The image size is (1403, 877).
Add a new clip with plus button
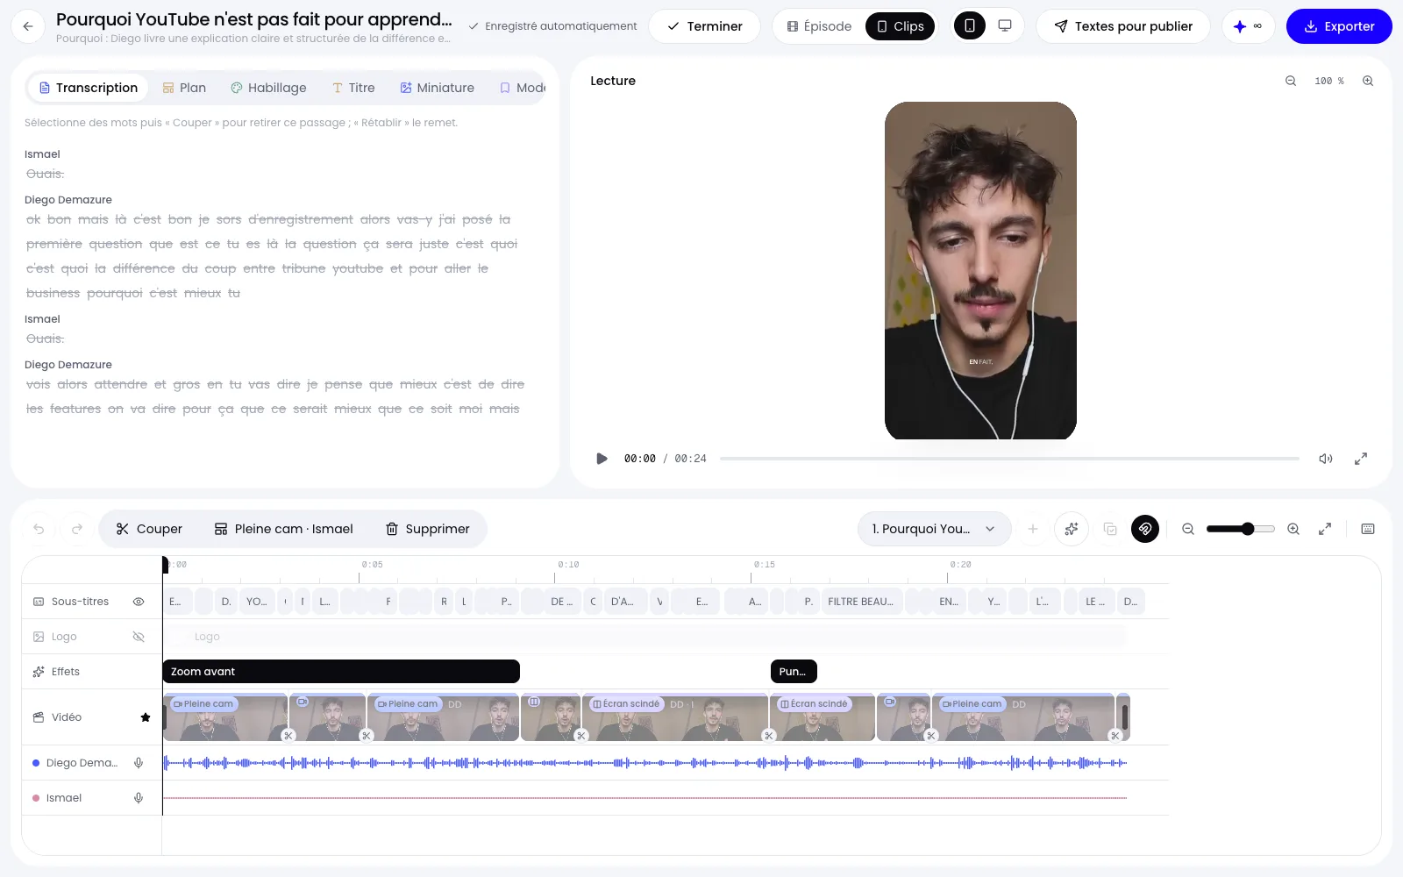click(x=1033, y=529)
